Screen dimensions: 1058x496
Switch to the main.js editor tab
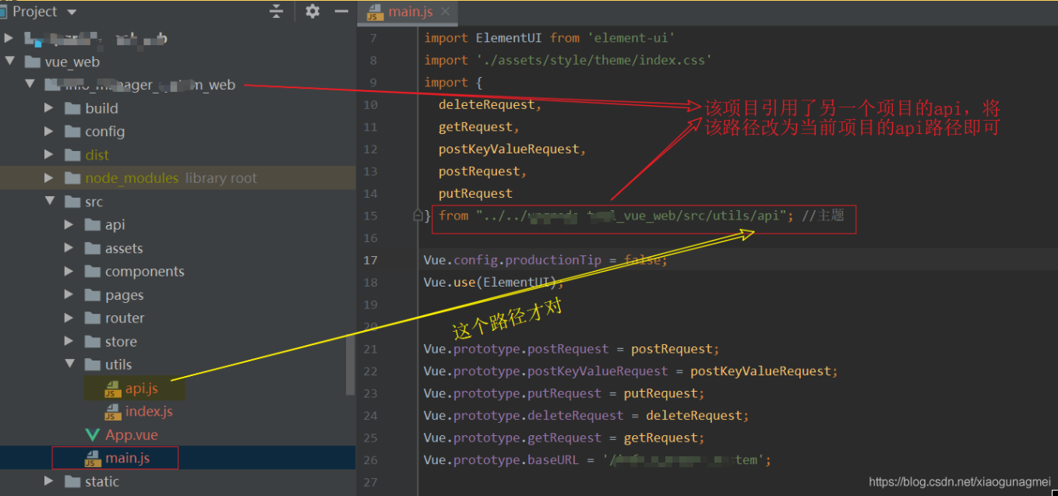pyautogui.click(x=411, y=11)
